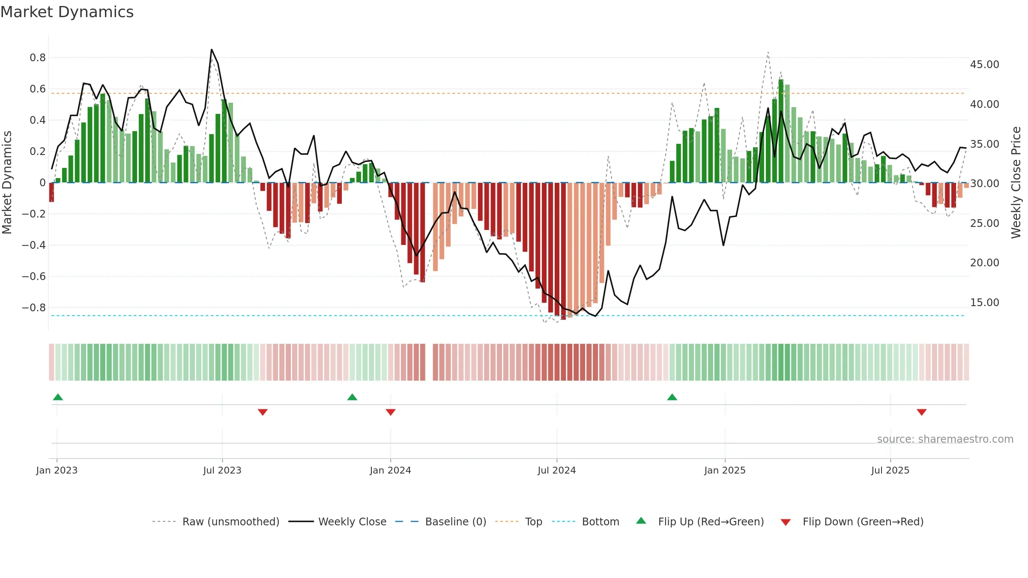Image resolution: width=1028 pixels, height=578 pixels.
Task: Click the 0.8 left axis tick label
Action: coord(38,58)
